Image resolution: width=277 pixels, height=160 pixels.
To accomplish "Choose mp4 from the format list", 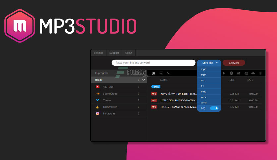I will [204, 75].
